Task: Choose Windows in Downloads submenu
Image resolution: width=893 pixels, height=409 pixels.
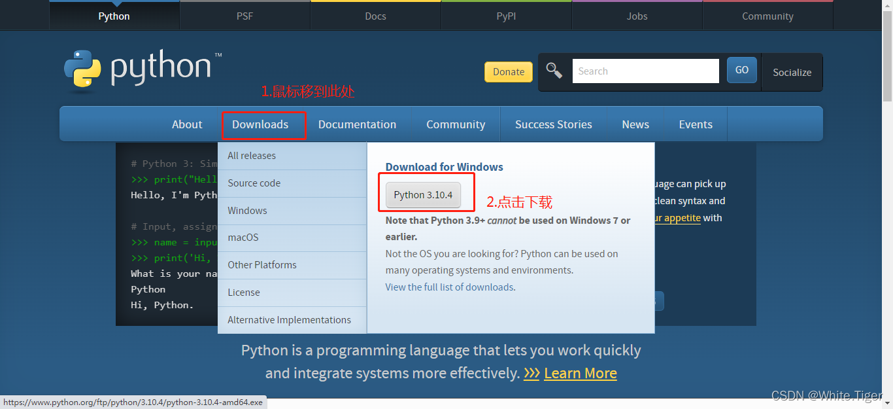Action: click(292, 211)
